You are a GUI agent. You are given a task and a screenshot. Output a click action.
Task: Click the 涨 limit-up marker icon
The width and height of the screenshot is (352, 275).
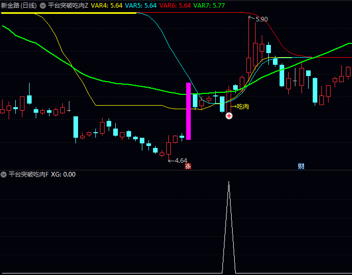coord(188,166)
